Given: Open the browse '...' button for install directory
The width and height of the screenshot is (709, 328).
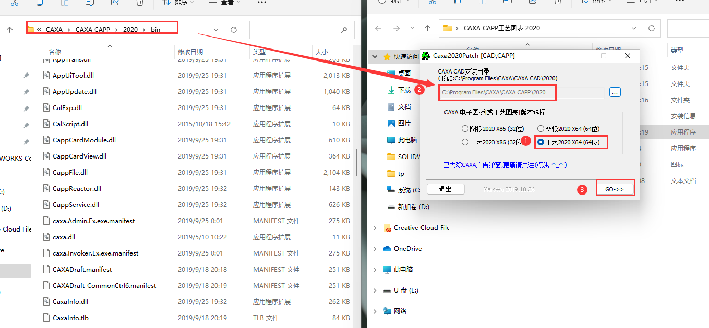Looking at the screenshot, I should pos(615,92).
